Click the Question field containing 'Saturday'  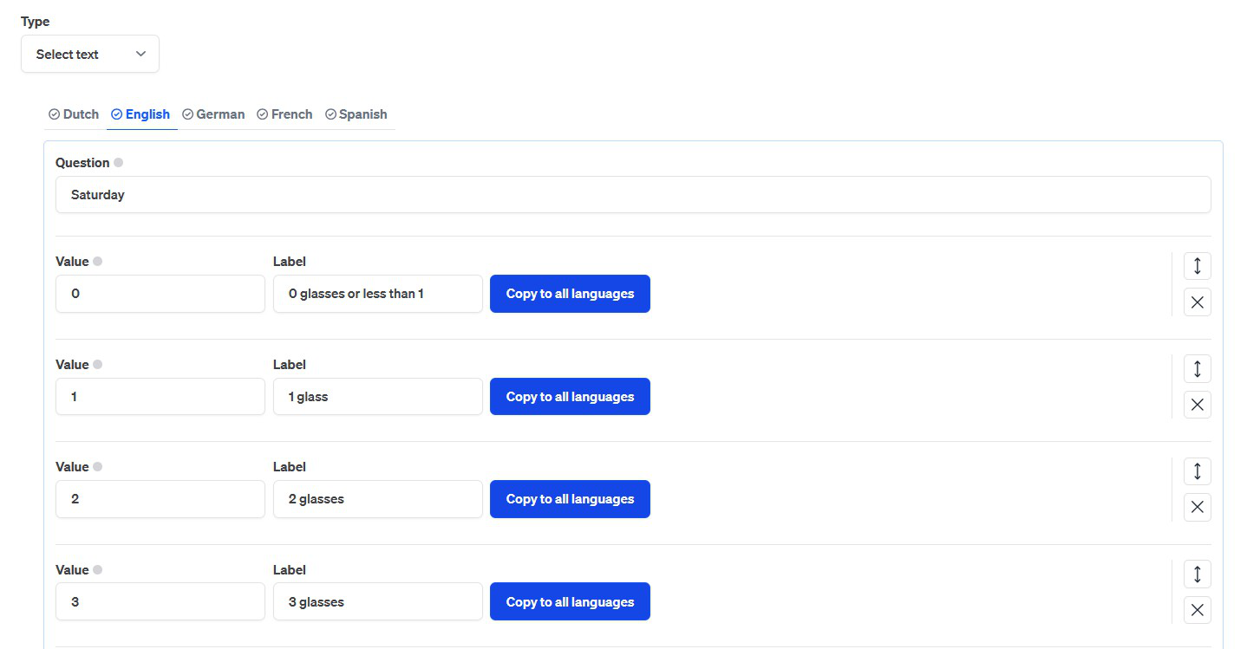(x=633, y=195)
